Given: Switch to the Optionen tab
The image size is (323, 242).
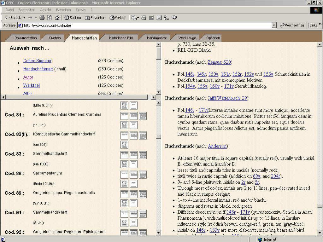Looking at the screenshot, I should [213, 38].
